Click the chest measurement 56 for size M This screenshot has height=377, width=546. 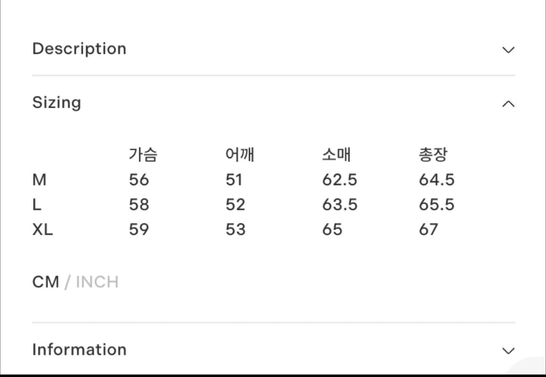click(x=139, y=180)
